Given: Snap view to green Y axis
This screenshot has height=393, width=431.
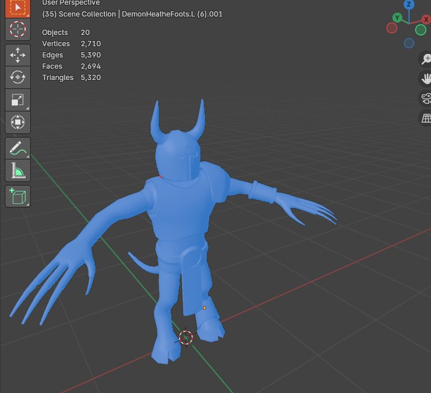Looking at the screenshot, I should click(397, 18).
